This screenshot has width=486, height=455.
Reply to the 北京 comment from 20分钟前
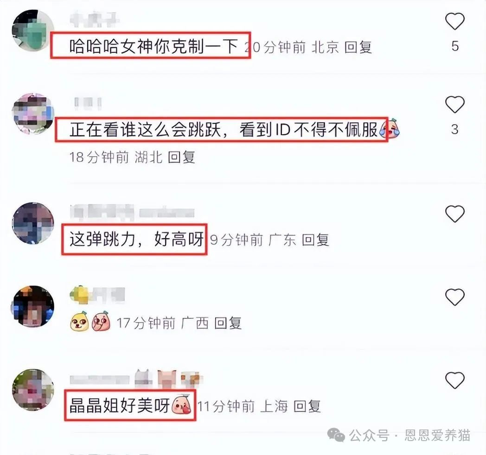tap(358, 47)
